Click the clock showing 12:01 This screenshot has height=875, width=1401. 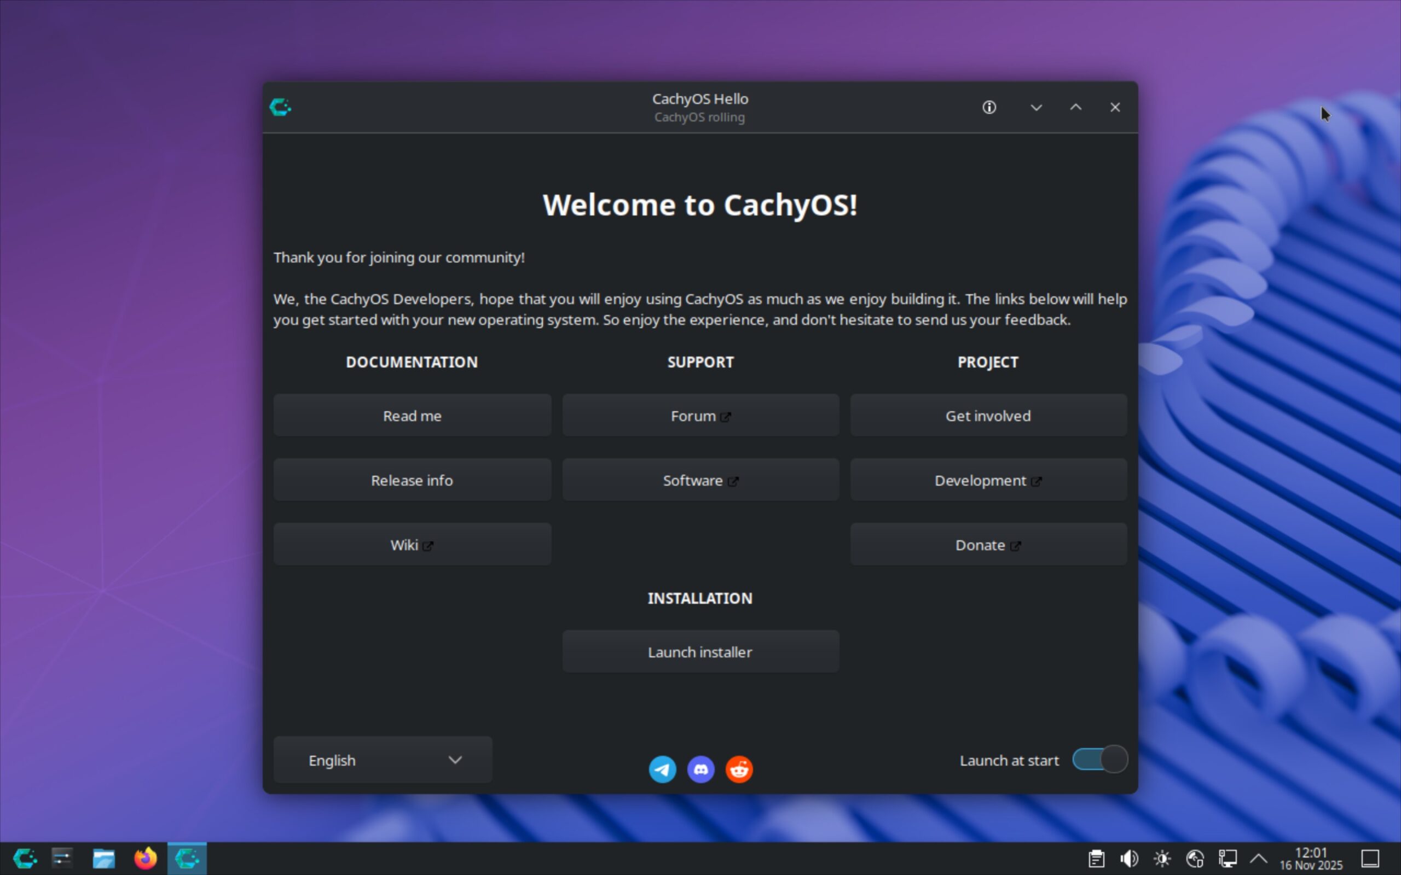tap(1311, 857)
